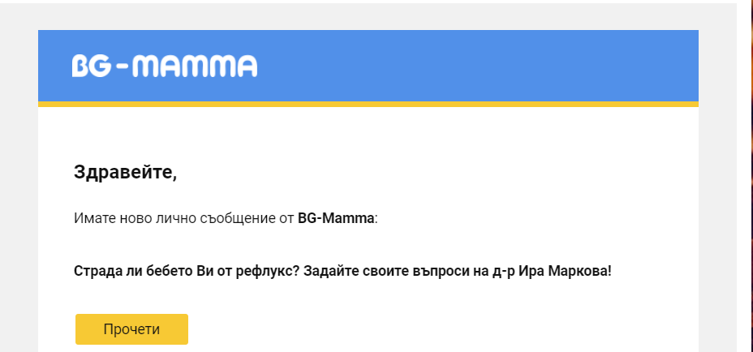This screenshot has height=352, width=753.
Task: Click the bold BG-Mamma sender name
Action: pos(336,218)
